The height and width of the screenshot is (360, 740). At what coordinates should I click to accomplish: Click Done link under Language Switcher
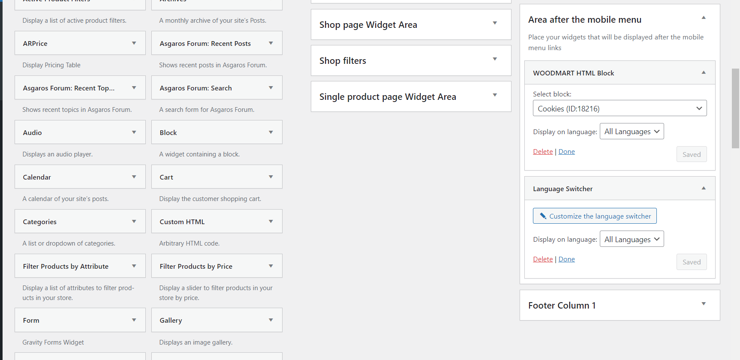pyautogui.click(x=566, y=259)
